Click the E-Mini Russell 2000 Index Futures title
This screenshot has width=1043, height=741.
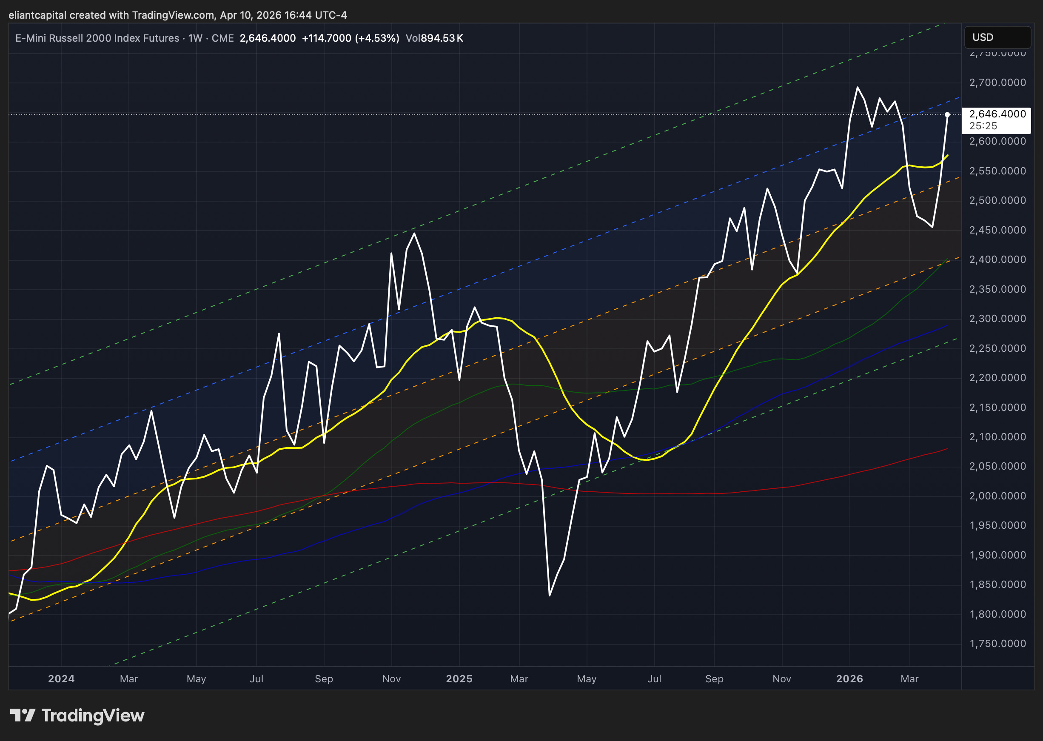tap(97, 38)
